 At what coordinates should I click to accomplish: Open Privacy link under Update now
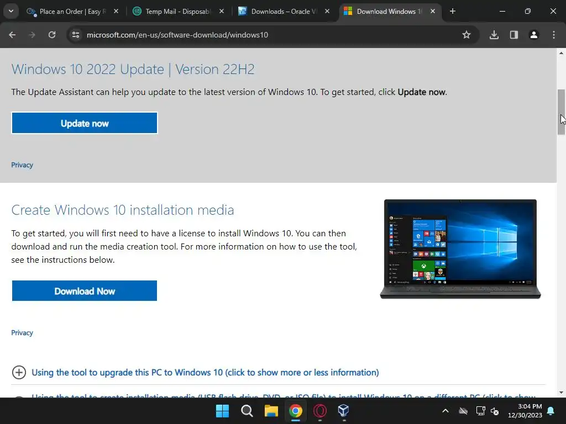click(x=22, y=165)
